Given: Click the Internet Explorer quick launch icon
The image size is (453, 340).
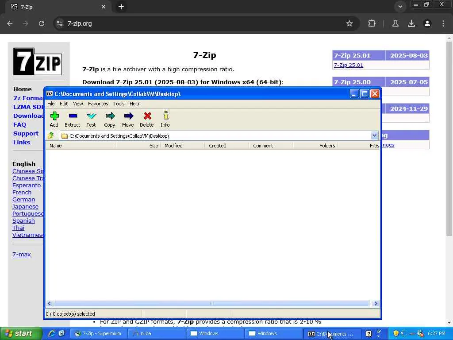Looking at the screenshot, I should [52, 333].
